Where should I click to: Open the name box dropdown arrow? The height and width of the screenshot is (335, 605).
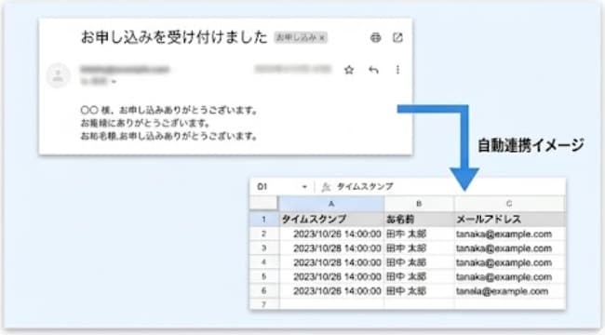click(304, 187)
